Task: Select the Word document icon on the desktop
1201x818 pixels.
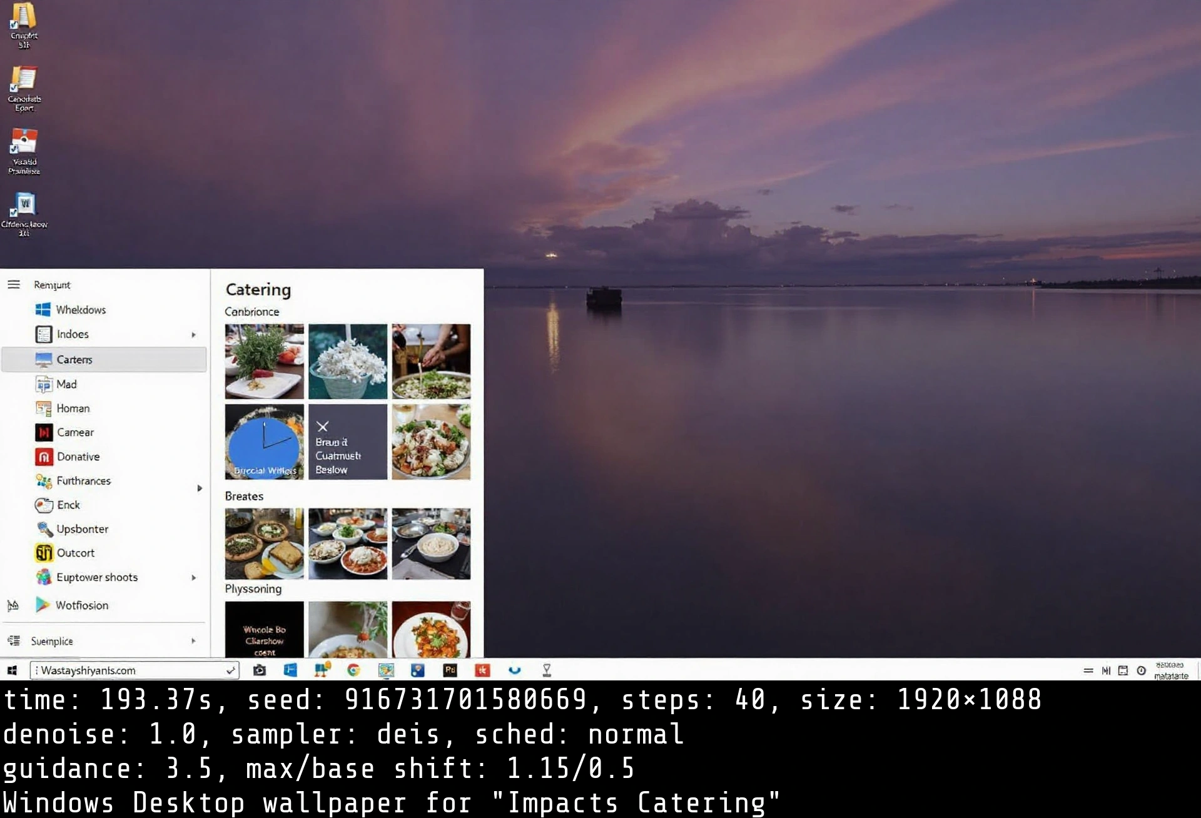Action: pos(26,206)
